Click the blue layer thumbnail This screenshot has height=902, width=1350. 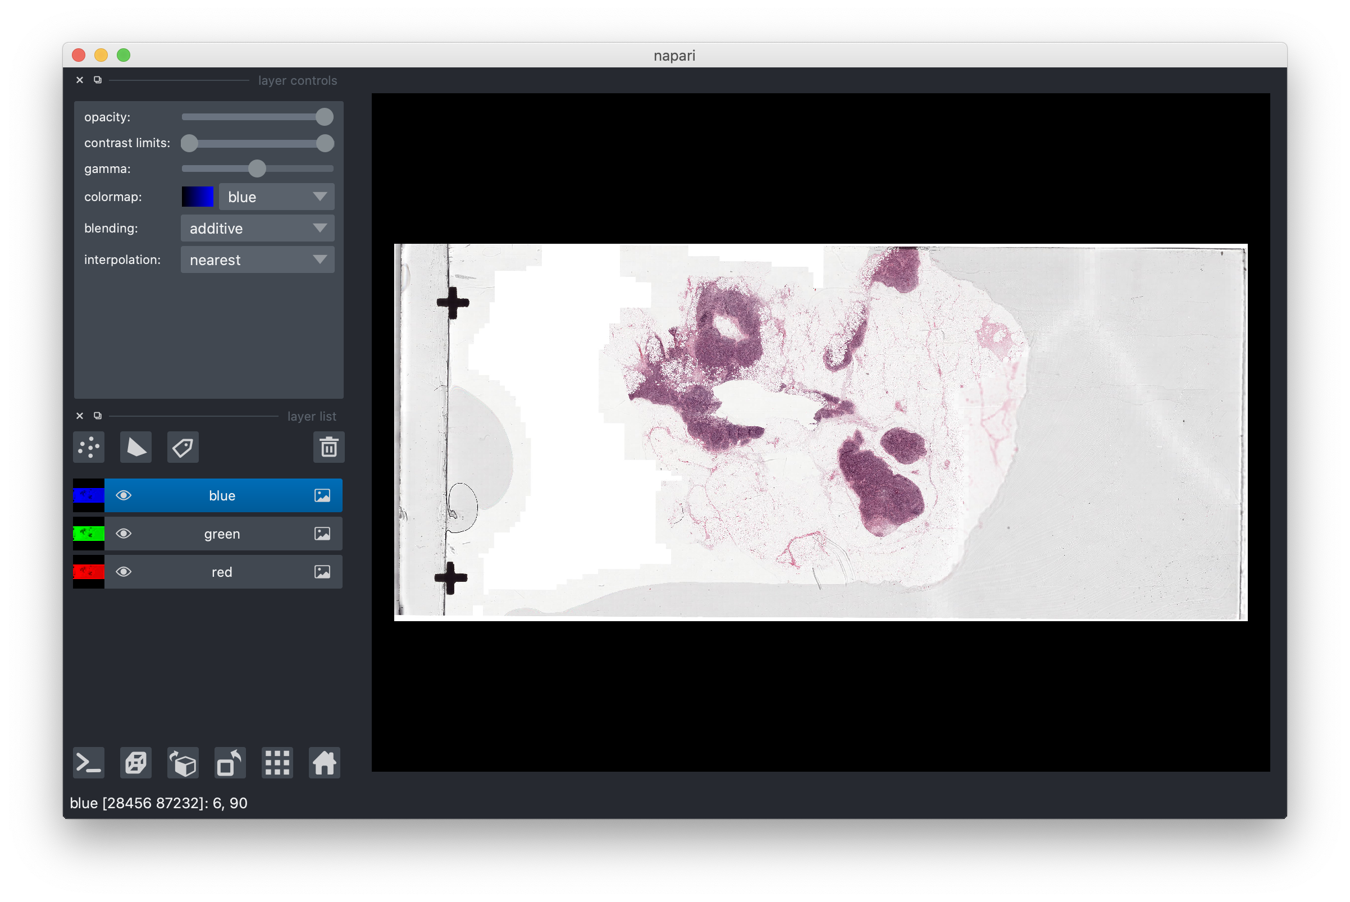[89, 496]
